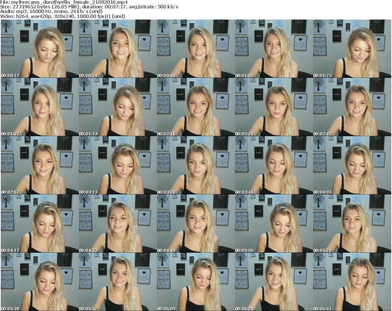
Task: Select the 00:01:53 video frame
Action: pyautogui.click(x=118, y=107)
